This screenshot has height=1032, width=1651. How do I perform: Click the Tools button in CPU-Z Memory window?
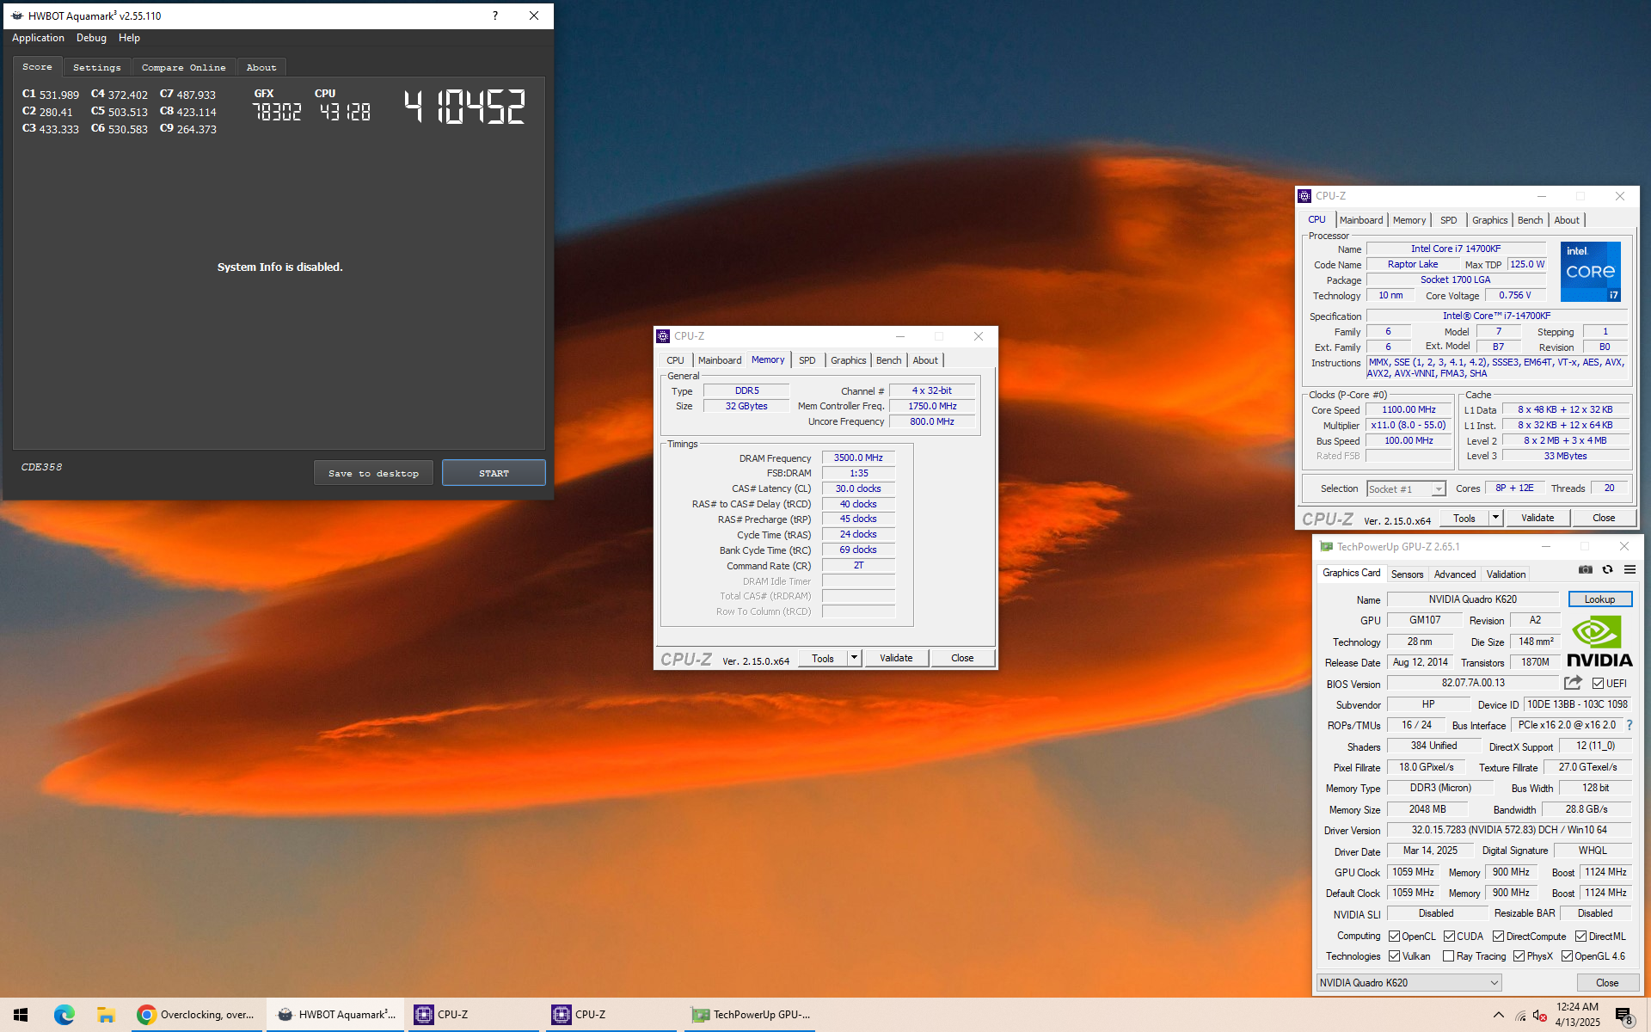(823, 658)
